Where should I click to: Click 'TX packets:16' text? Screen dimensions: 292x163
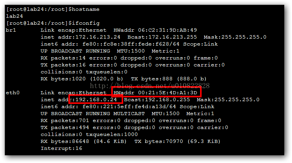point(63,65)
